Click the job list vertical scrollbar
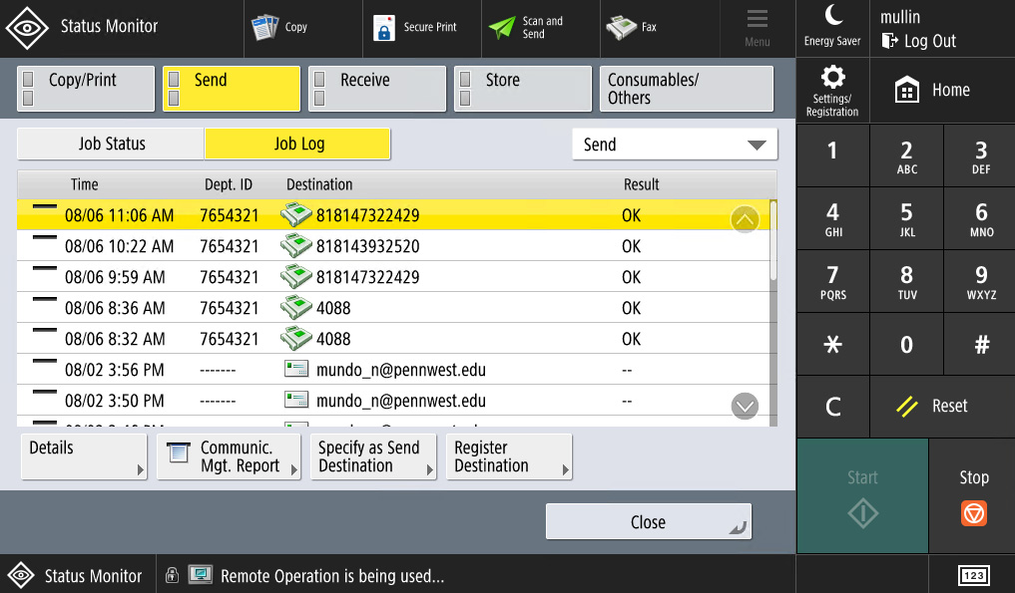 (773, 313)
